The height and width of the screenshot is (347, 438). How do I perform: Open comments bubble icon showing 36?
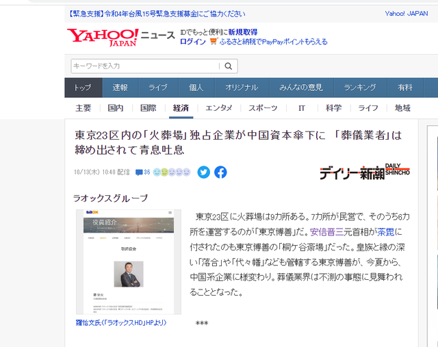[x=142, y=172]
